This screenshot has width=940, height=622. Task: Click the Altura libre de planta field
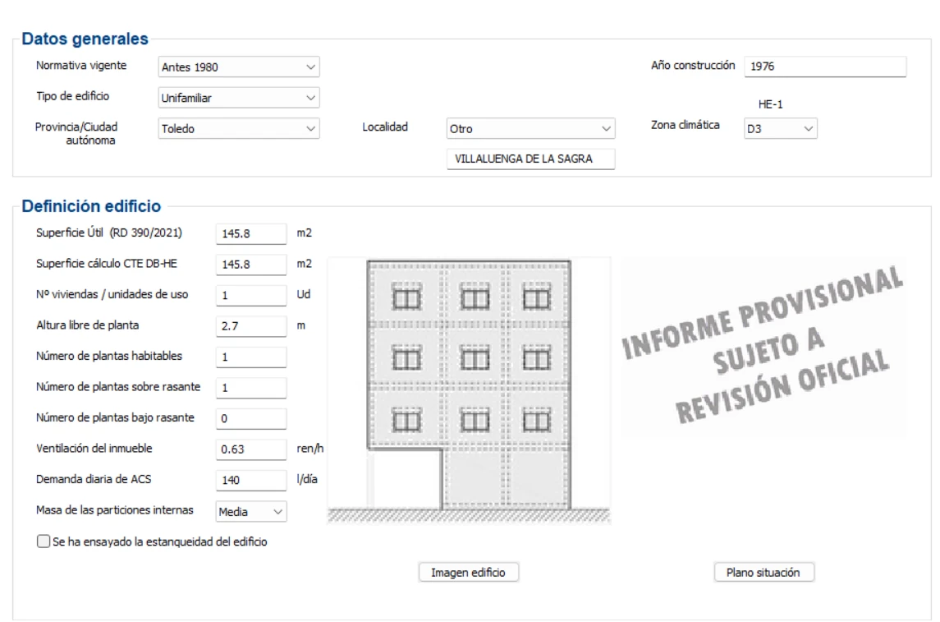[251, 325]
